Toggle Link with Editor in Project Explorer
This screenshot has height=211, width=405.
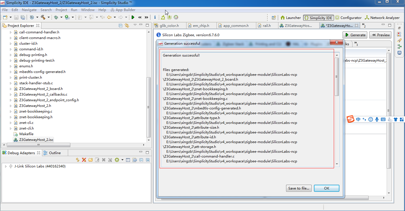click(x=127, y=25)
